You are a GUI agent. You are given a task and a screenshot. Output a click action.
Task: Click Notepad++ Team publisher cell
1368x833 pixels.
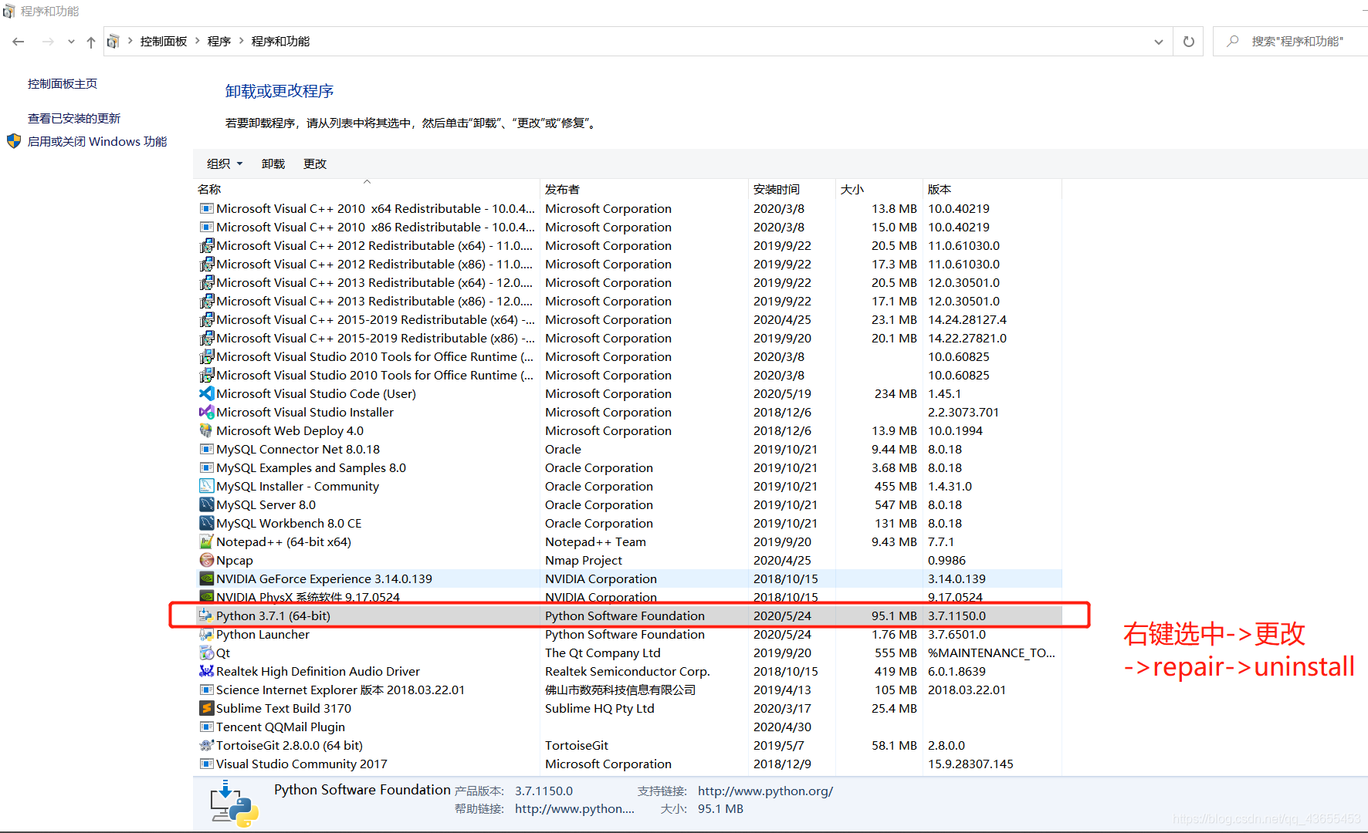tap(595, 541)
